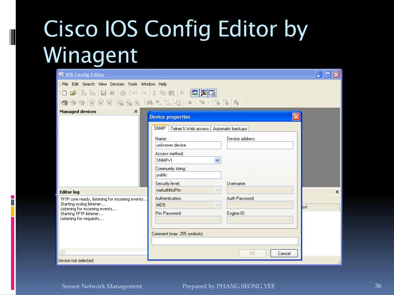
Task: Toggle the Managed devices panel icon
Action: point(195,93)
